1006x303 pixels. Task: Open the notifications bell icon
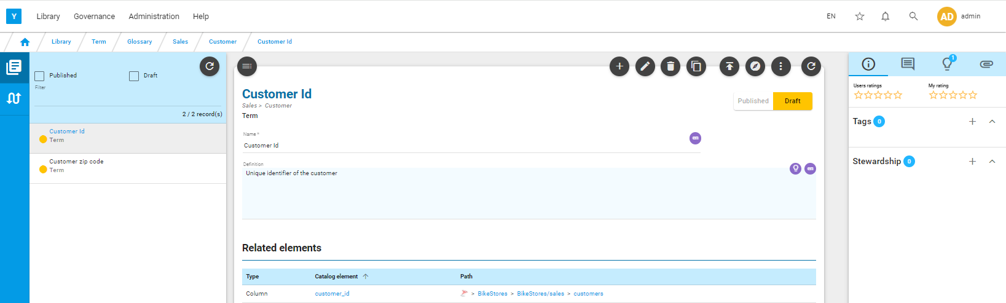click(886, 17)
